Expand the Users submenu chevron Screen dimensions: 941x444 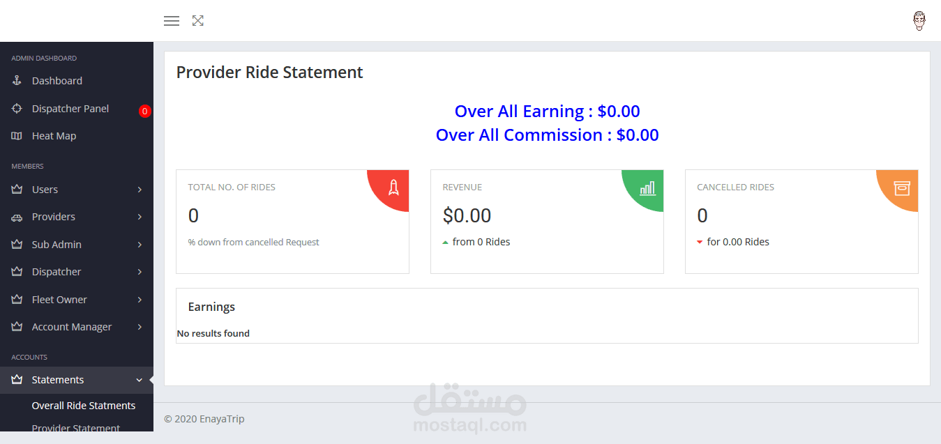(140, 190)
